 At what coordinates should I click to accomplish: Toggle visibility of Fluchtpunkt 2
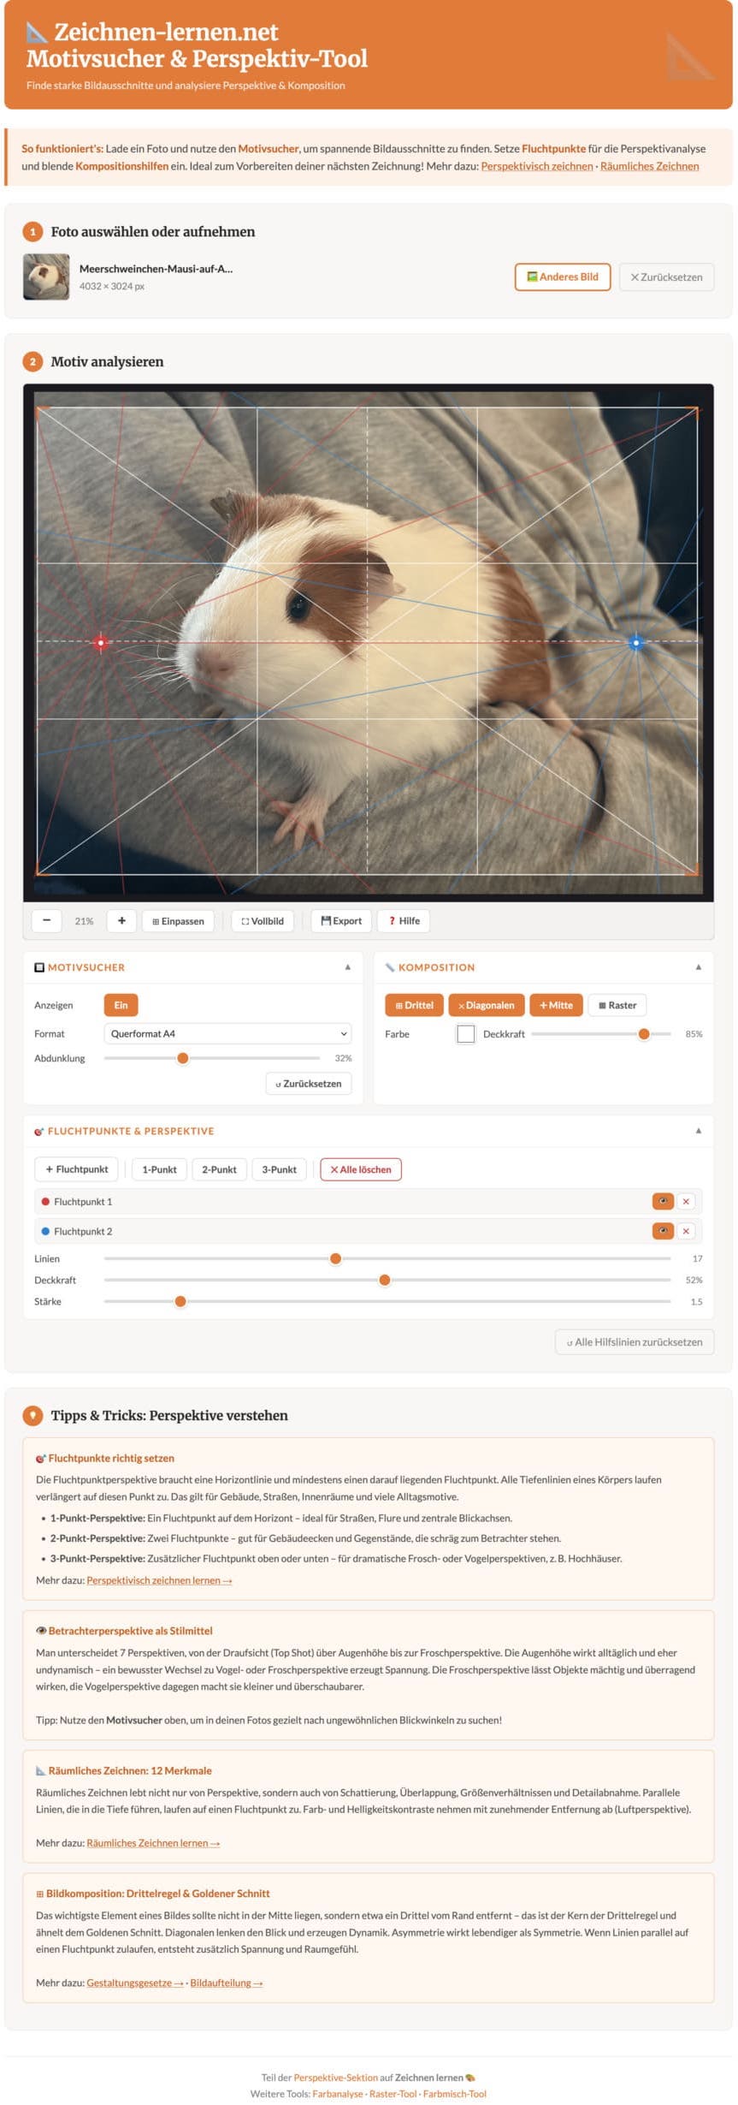pos(663,1231)
